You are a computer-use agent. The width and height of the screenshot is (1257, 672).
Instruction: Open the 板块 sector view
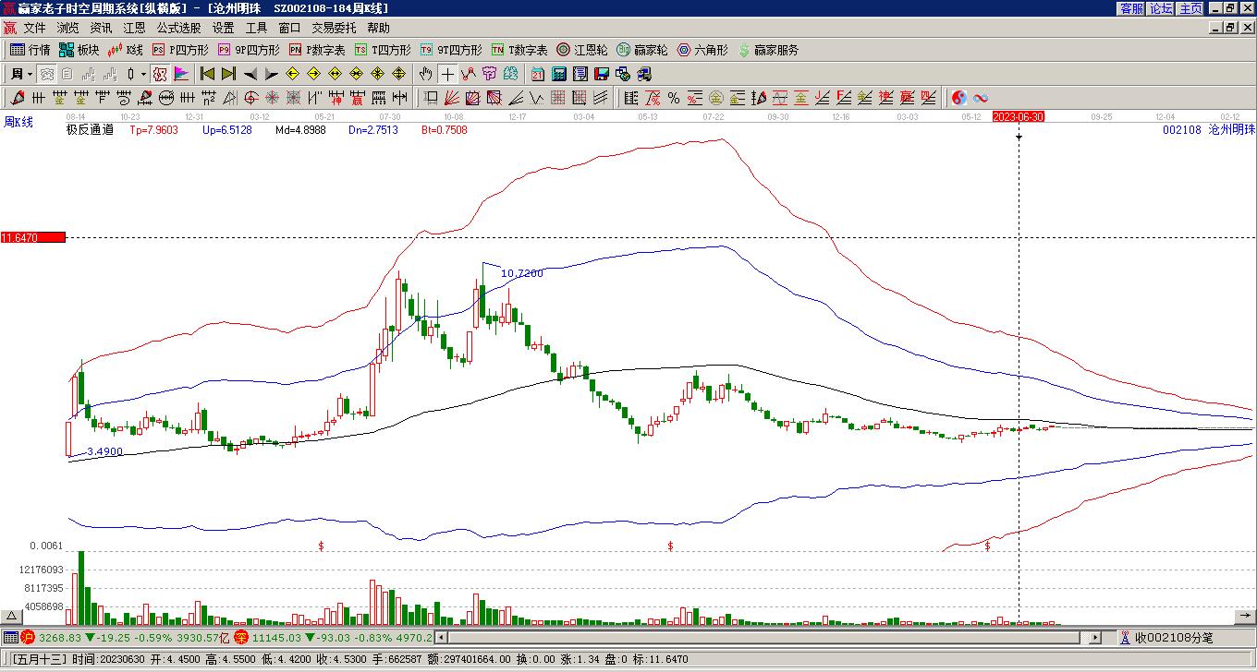click(x=79, y=50)
